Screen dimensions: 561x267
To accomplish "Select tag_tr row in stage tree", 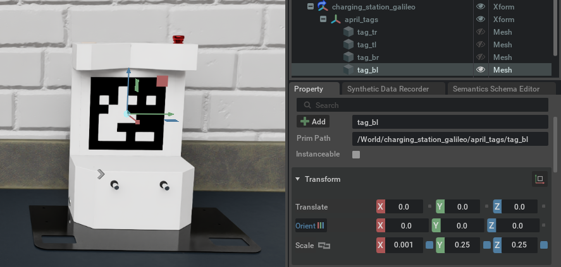I will [x=421, y=32].
